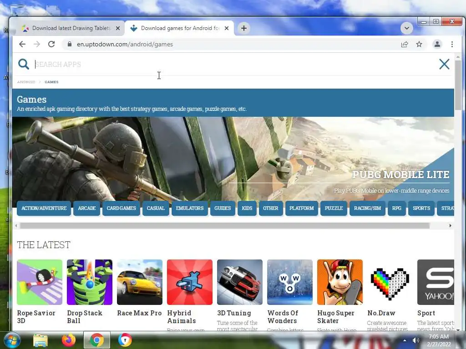Open the Android breadcrumb link
Screen dimensions: 466x349
(x=26, y=82)
